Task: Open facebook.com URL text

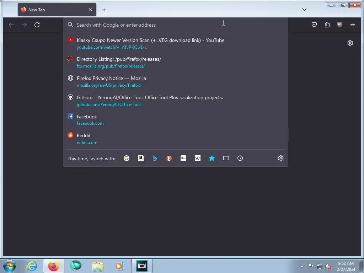Action: pos(90,123)
